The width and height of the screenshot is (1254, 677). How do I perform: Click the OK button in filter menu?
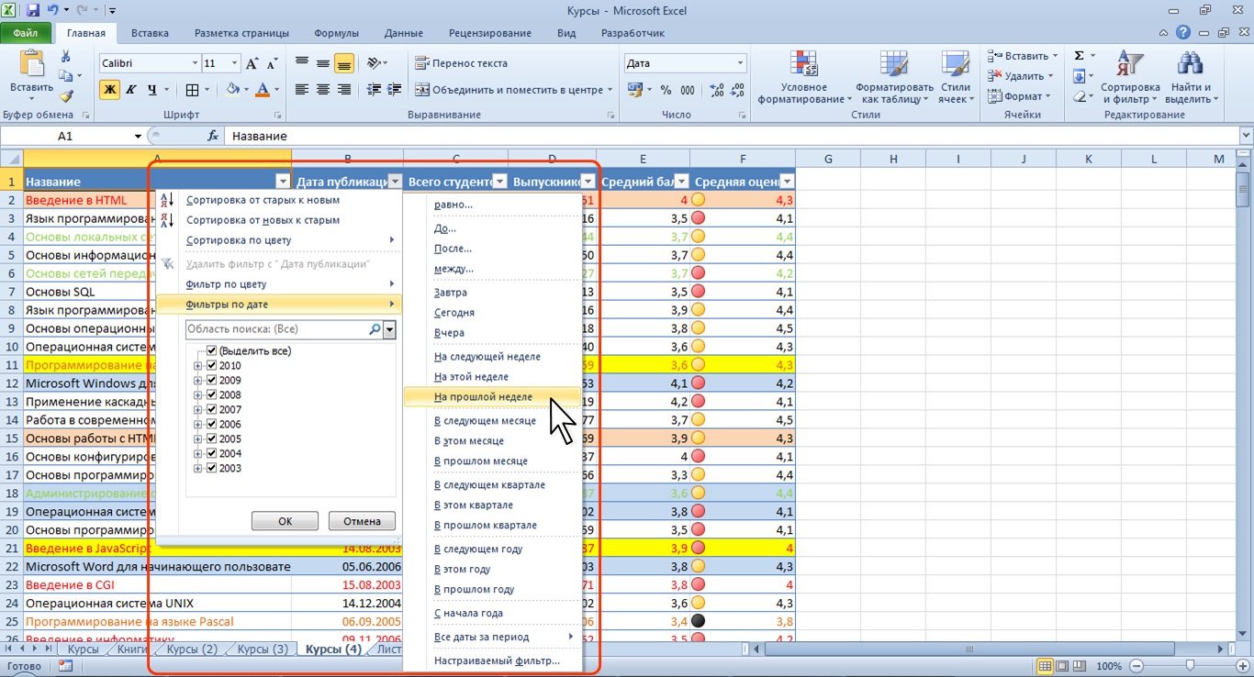point(285,521)
